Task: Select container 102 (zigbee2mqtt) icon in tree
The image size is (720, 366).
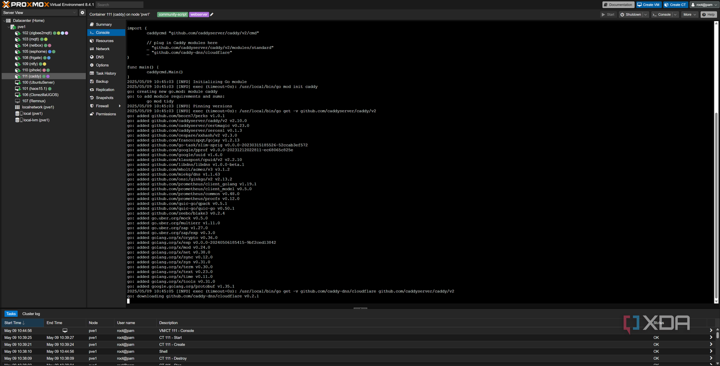Action: [x=18, y=33]
